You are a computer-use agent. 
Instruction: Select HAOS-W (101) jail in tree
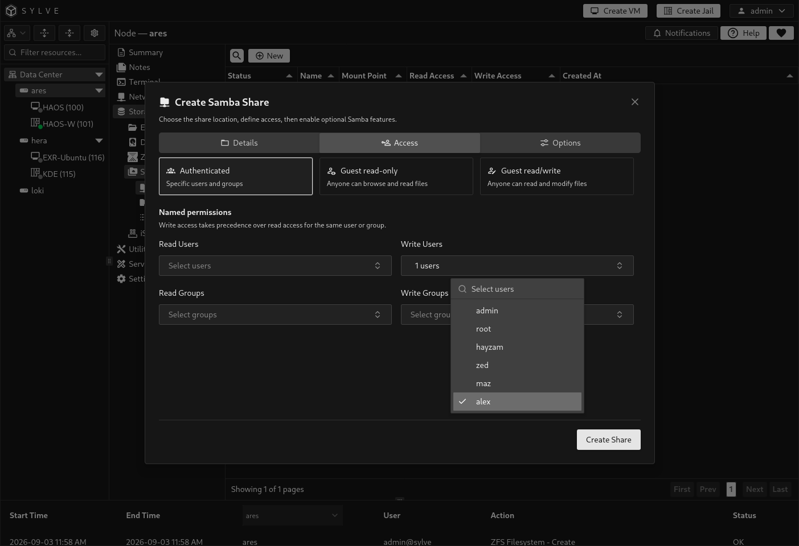click(62, 124)
